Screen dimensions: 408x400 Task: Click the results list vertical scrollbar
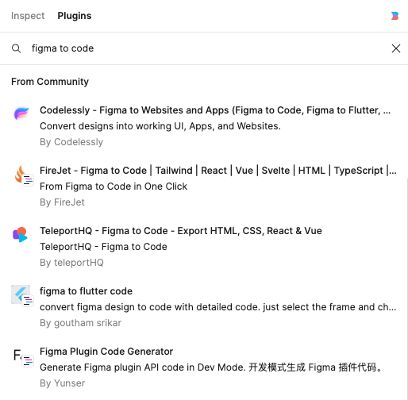click(x=407, y=288)
